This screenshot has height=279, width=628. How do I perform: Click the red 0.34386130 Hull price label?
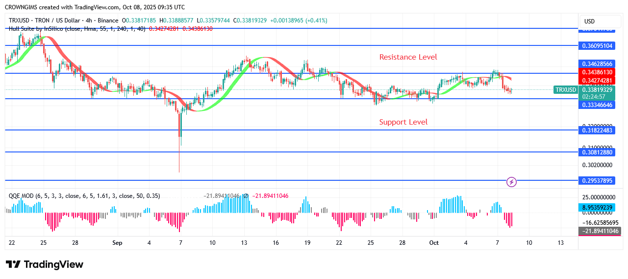coord(597,72)
